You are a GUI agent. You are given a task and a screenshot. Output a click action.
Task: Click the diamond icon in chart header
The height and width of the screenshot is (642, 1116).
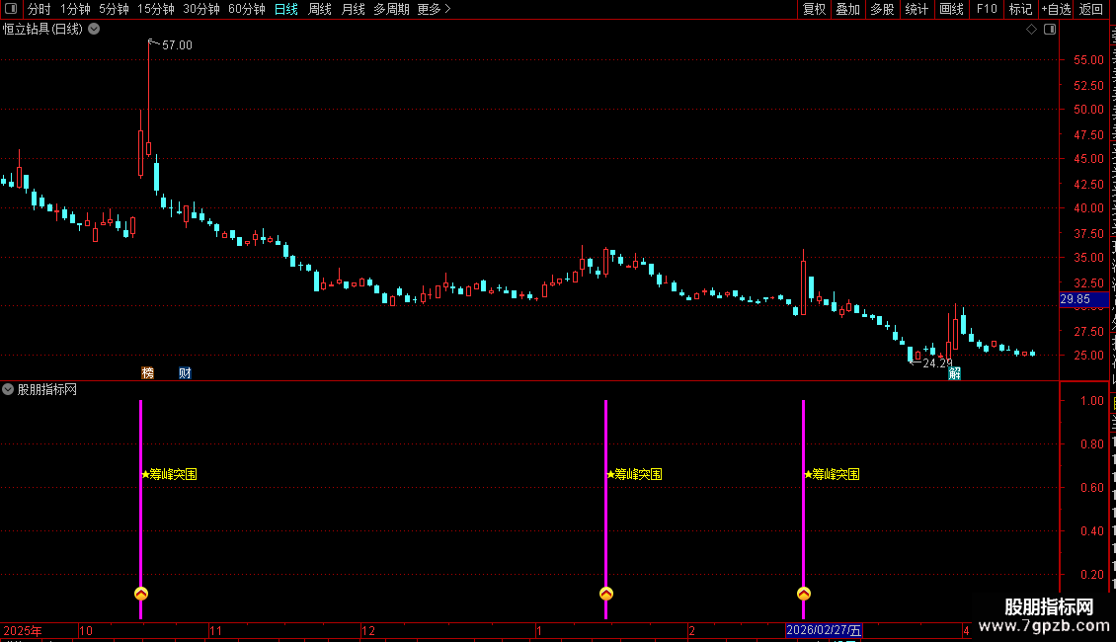tap(1031, 30)
